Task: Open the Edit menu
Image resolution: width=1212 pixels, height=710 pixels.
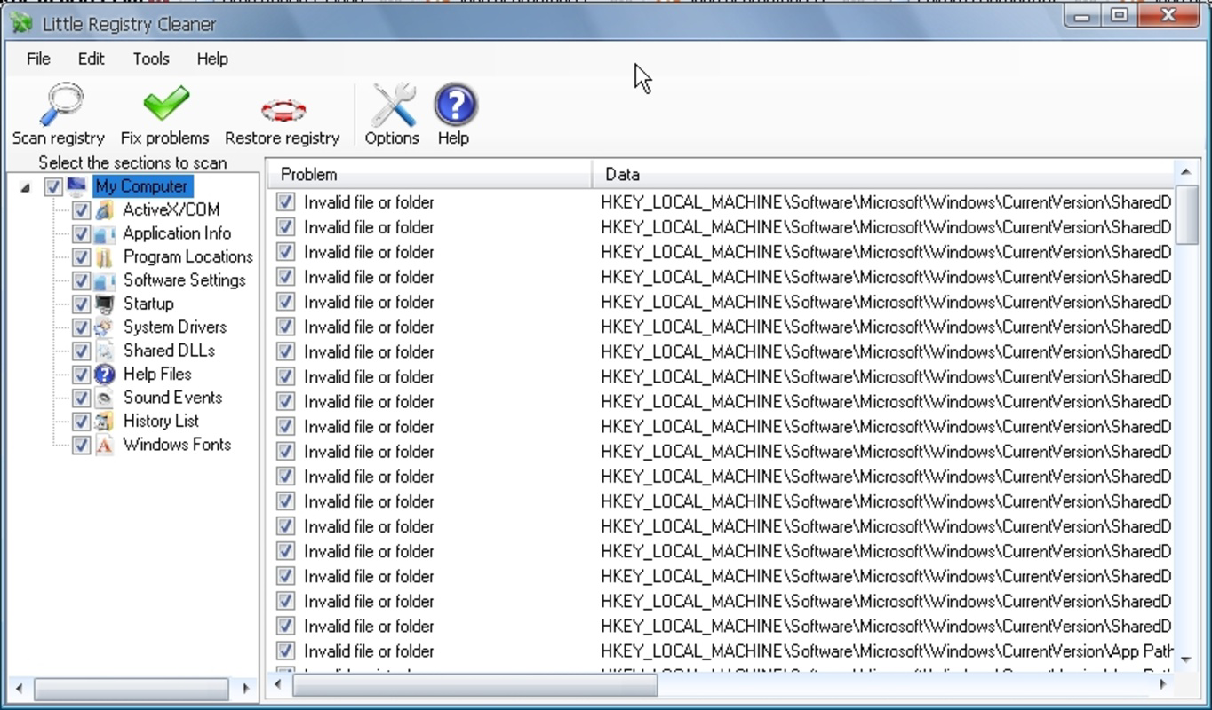Action: click(x=91, y=59)
